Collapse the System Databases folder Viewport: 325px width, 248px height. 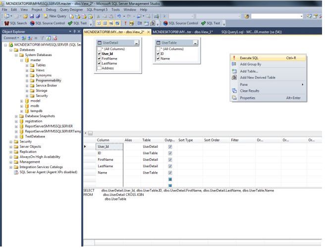click(16, 55)
